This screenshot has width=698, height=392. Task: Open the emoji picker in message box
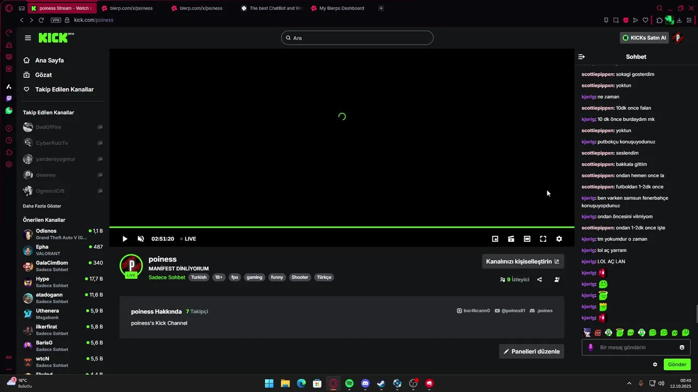coord(682,347)
